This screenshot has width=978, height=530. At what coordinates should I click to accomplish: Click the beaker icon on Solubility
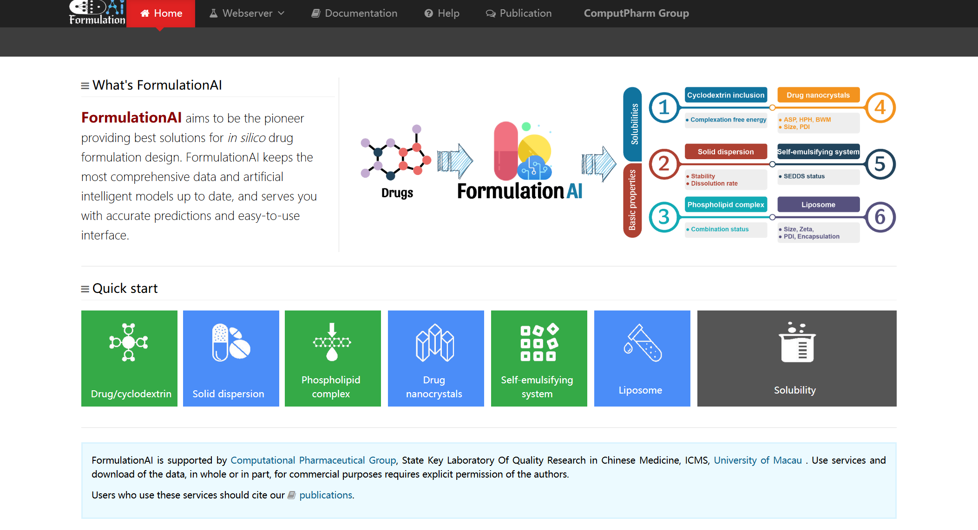pyautogui.click(x=797, y=342)
